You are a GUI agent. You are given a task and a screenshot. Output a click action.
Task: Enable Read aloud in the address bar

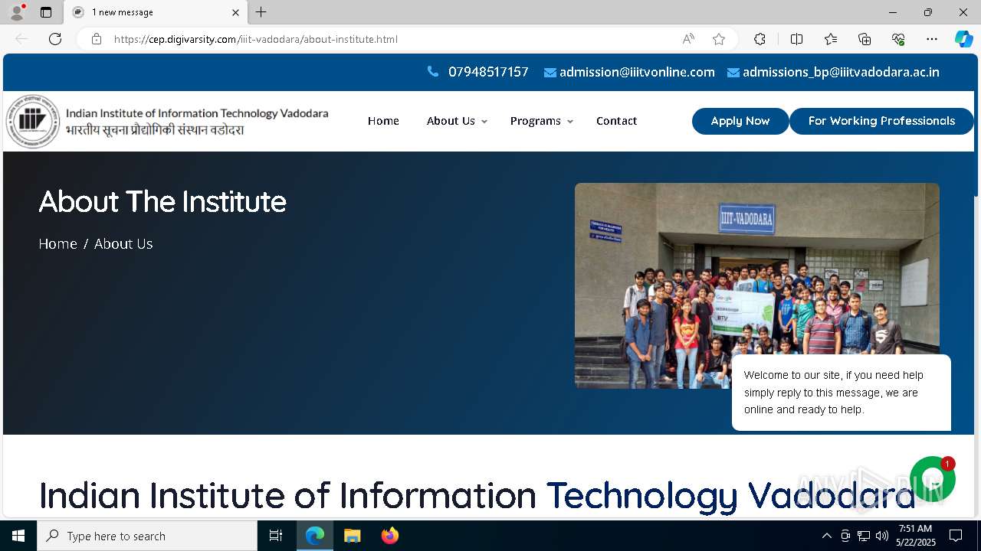point(688,39)
